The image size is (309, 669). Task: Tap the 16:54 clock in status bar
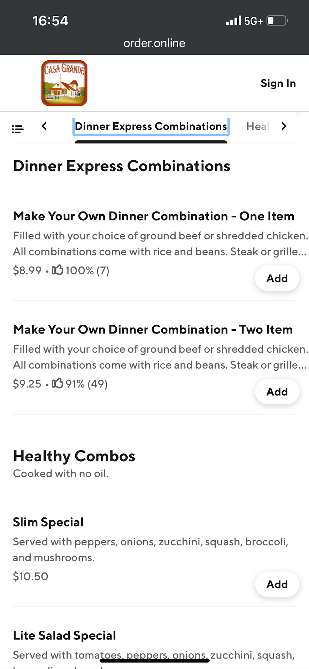[x=50, y=21]
